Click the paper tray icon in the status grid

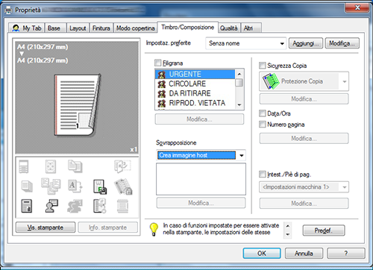coord(24,166)
